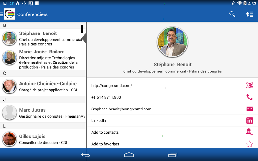Open the LinkedIn row text
Viewport: 258px width, 161px height.
(99, 120)
